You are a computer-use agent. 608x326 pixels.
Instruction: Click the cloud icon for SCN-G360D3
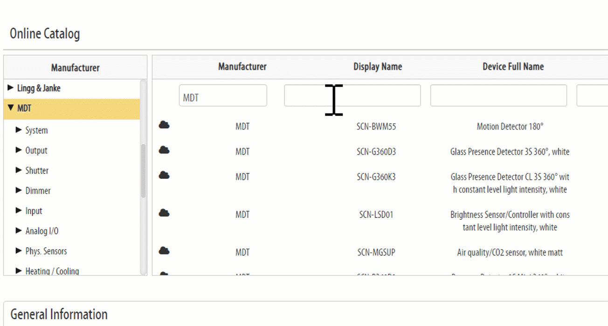click(164, 149)
